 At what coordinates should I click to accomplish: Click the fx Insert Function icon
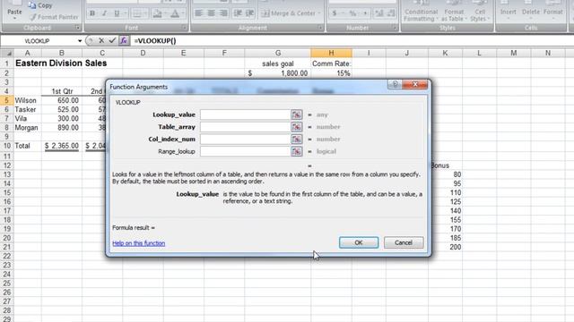124,40
